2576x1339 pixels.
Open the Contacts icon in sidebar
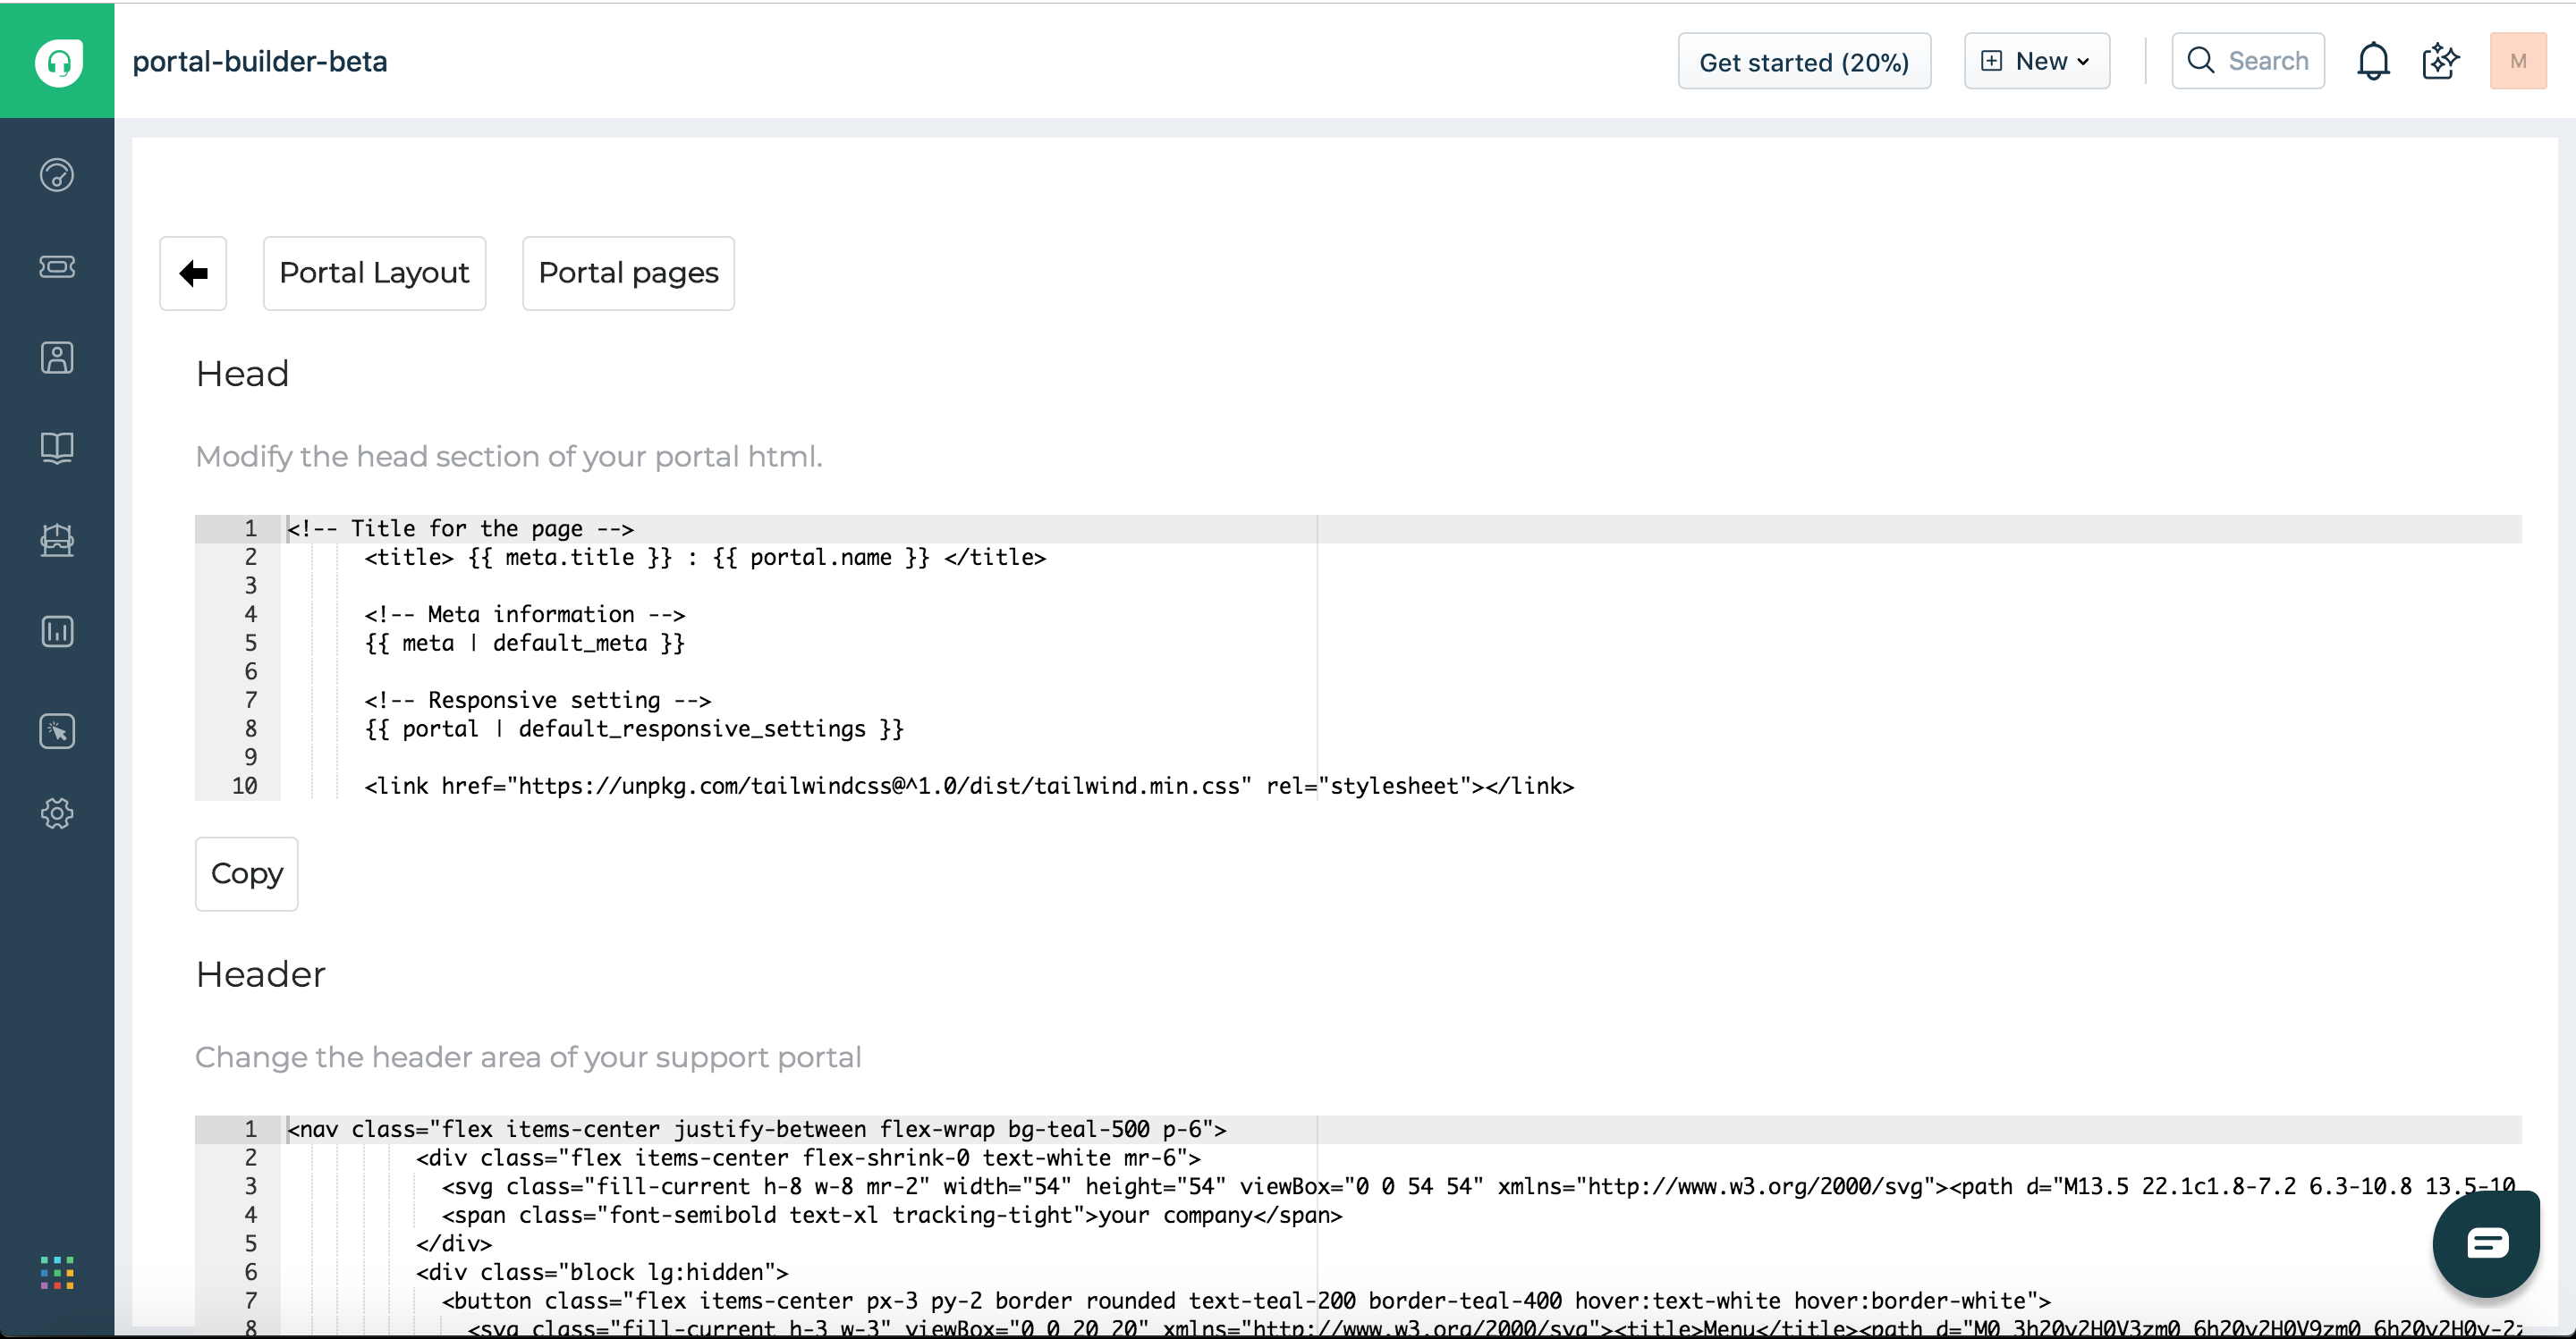click(x=57, y=358)
